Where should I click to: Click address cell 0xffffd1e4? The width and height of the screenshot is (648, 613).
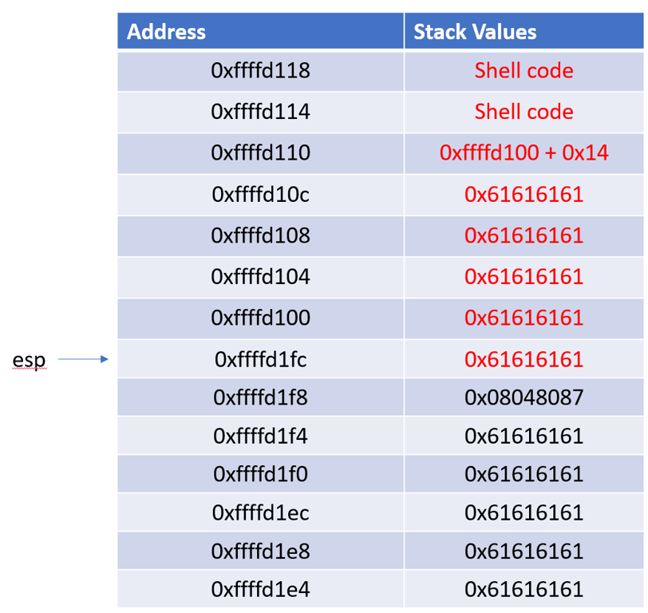(x=260, y=590)
